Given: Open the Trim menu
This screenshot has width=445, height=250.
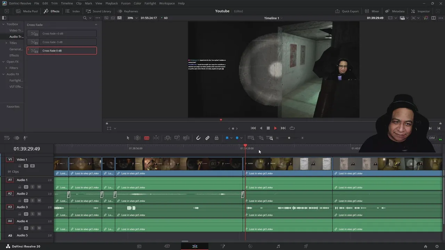Looking at the screenshot, I should click(x=54, y=3).
